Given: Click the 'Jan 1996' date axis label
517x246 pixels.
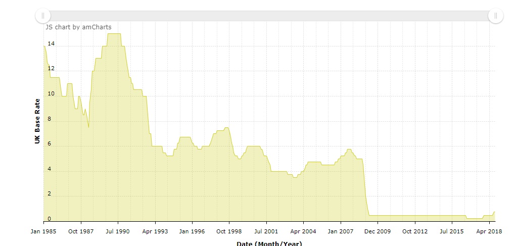Looking at the screenshot, I should pos(192,231).
